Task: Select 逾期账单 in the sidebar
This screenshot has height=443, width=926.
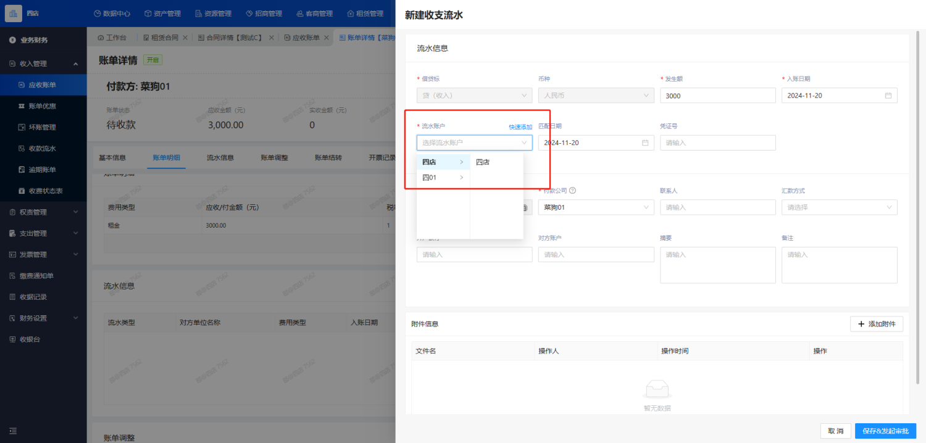Action: 43,170
